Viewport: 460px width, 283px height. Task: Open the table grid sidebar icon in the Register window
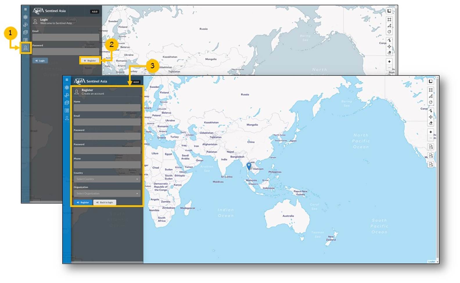(67, 110)
